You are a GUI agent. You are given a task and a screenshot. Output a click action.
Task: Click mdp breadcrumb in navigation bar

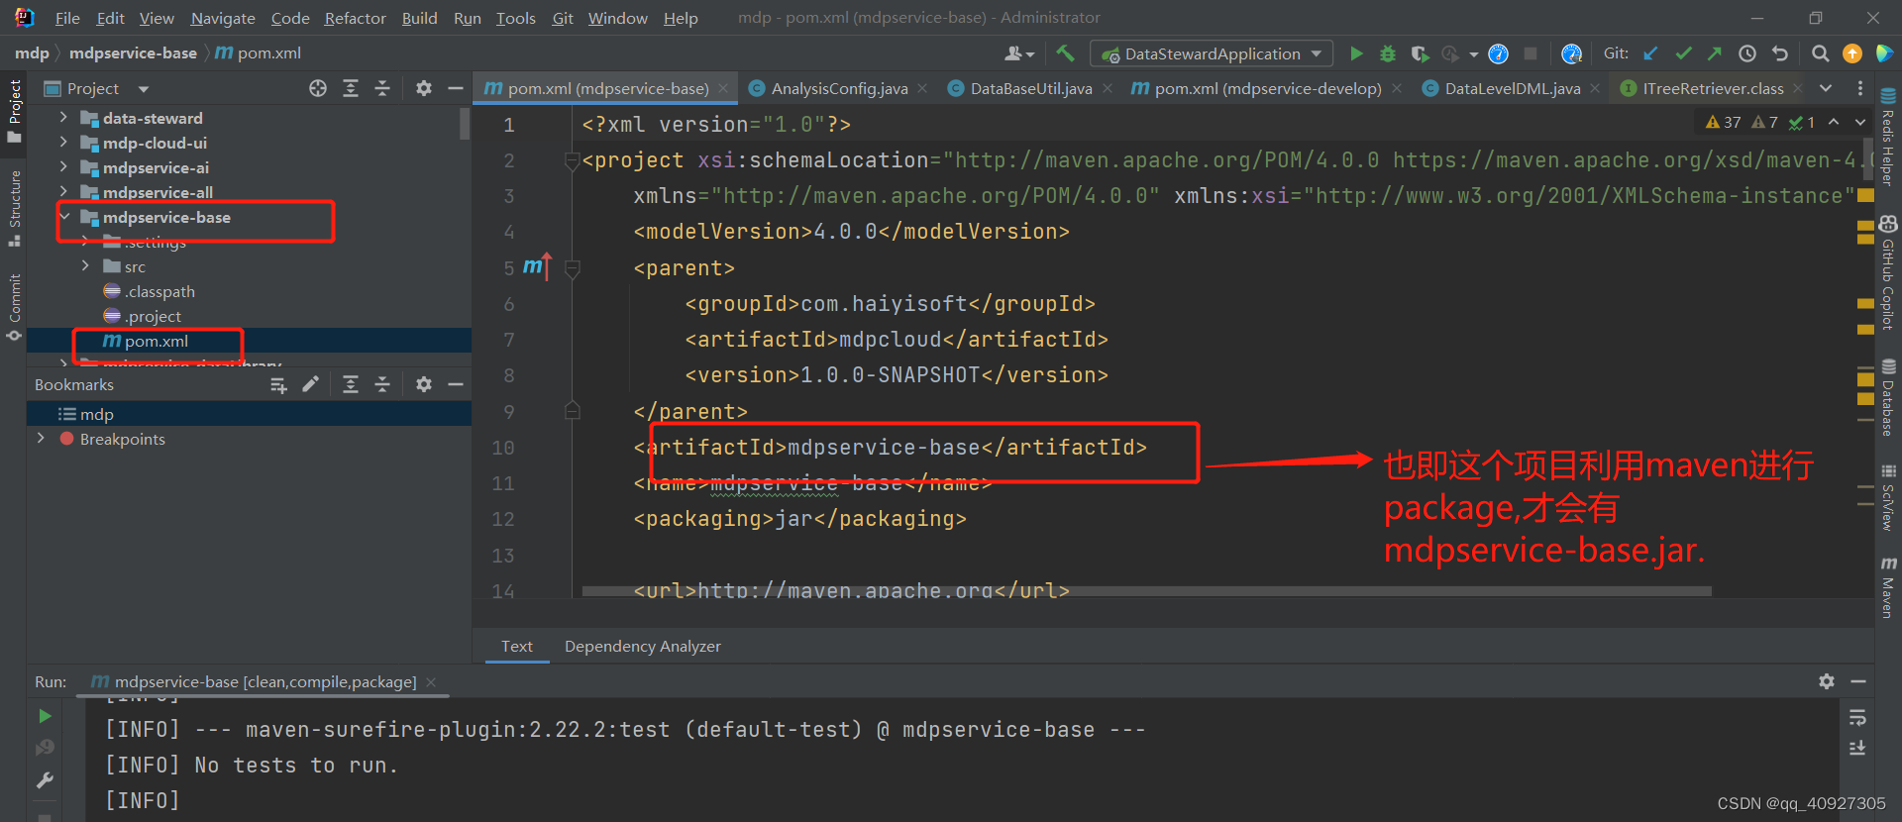click(x=32, y=53)
